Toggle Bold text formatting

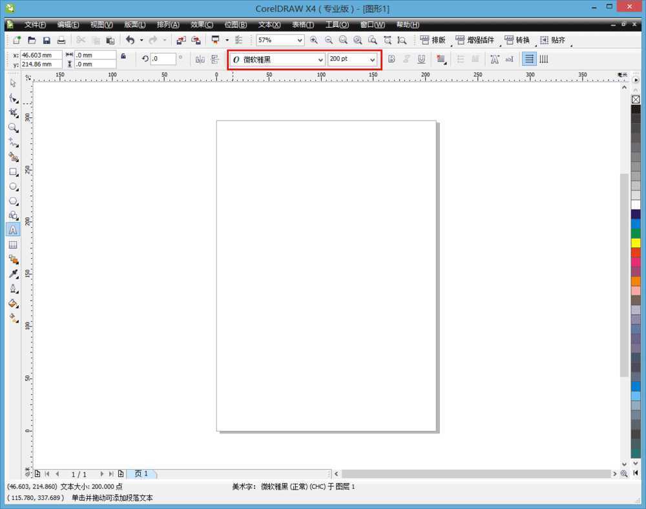[391, 59]
